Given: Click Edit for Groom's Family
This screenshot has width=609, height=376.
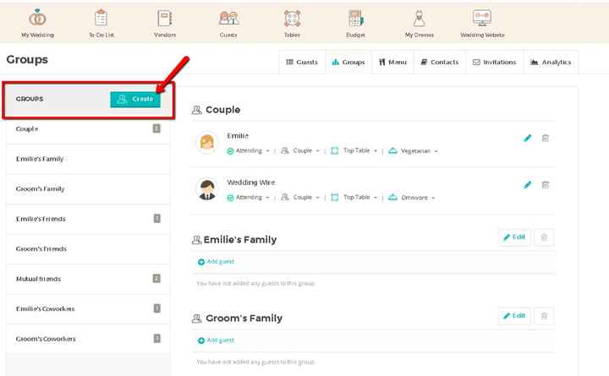Looking at the screenshot, I should click(514, 316).
